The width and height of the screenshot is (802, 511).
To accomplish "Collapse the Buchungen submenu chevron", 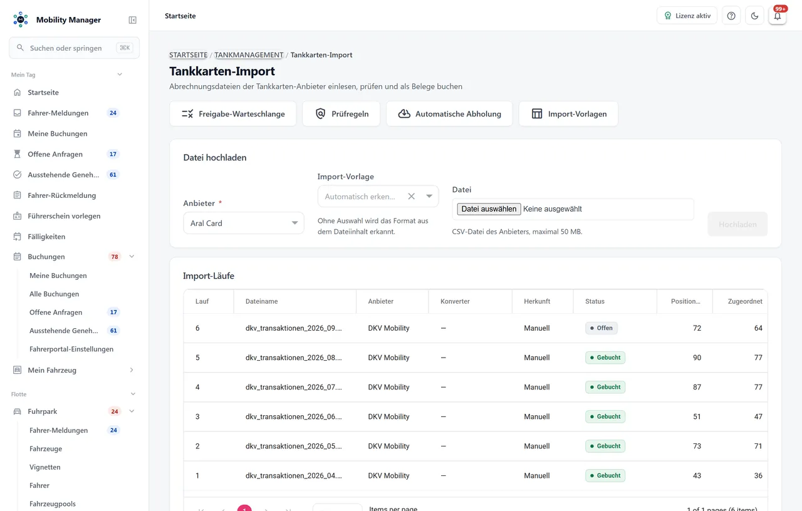I will tap(132, 257).
